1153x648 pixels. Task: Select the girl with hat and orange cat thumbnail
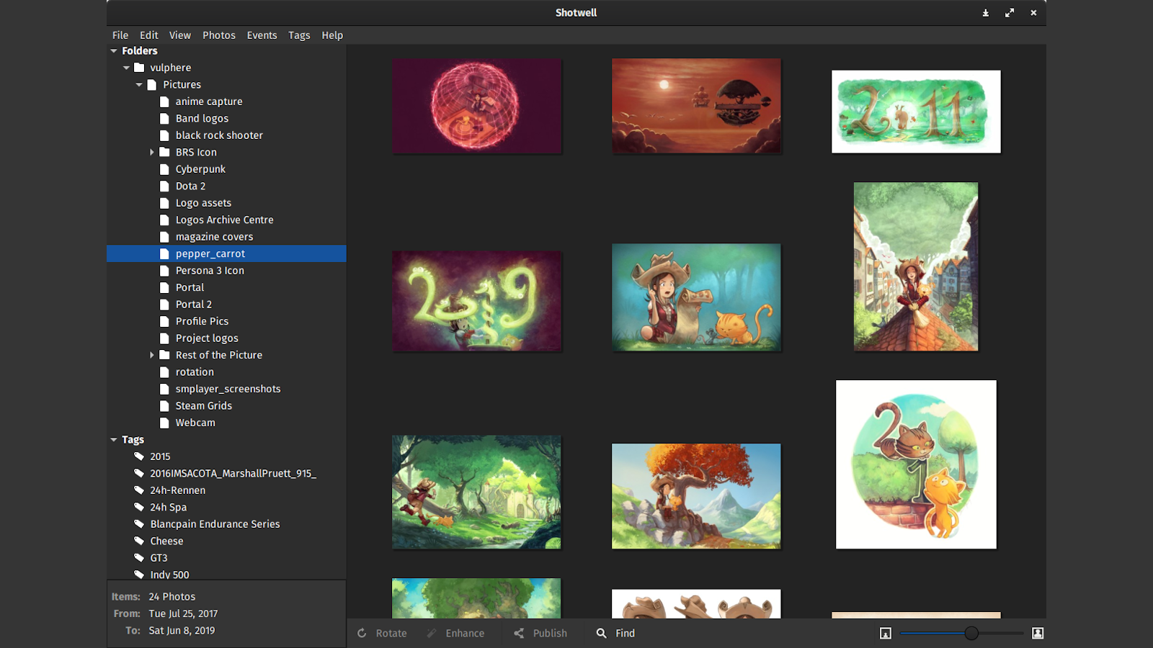click(x=696, y=297)
